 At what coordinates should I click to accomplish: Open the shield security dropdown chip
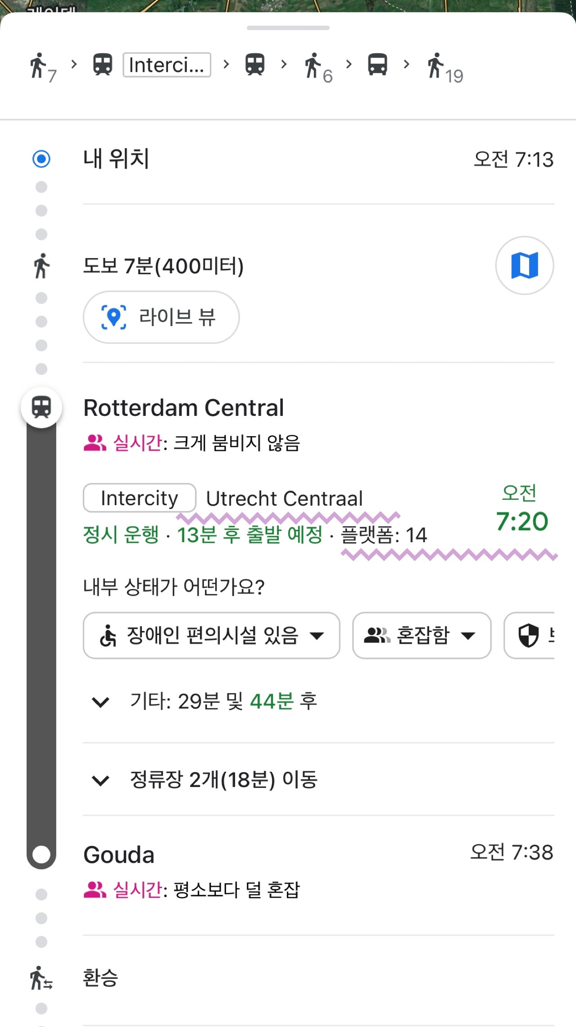pyautogui.click(x=529, y=636)
